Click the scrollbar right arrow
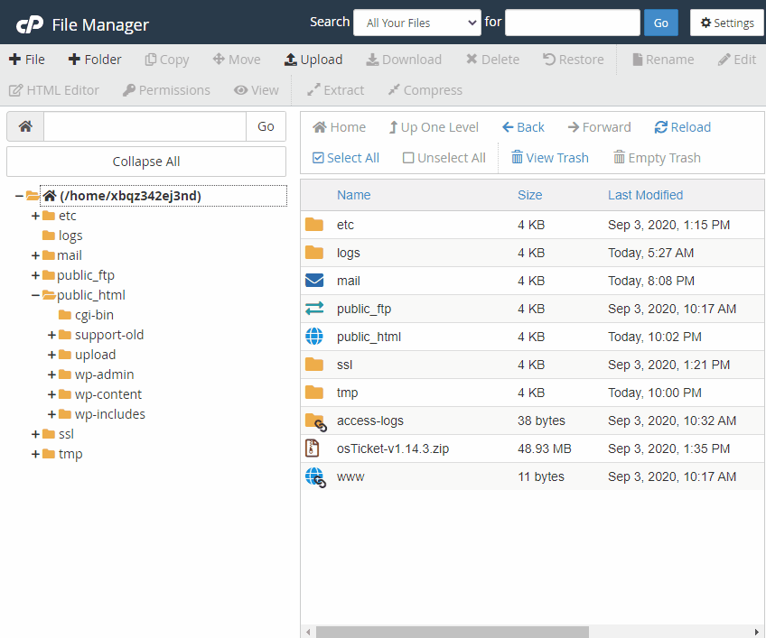Screen dimensions: 766x638 (757, 633)
